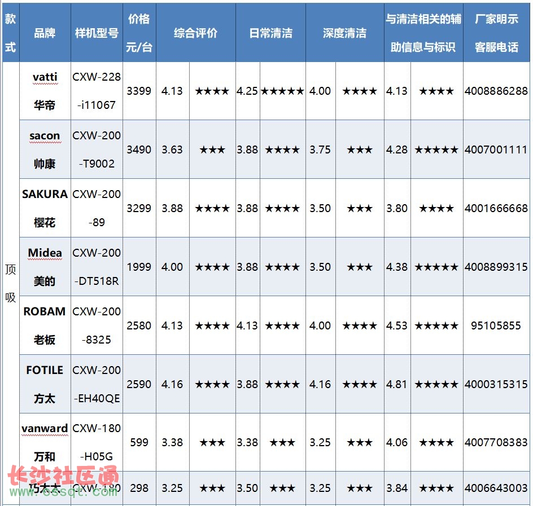Image resolution: width=533 pixels, height=506 pixels.
Task: Select model cell CXW-200-EH40QE
Action: point(97,384)
